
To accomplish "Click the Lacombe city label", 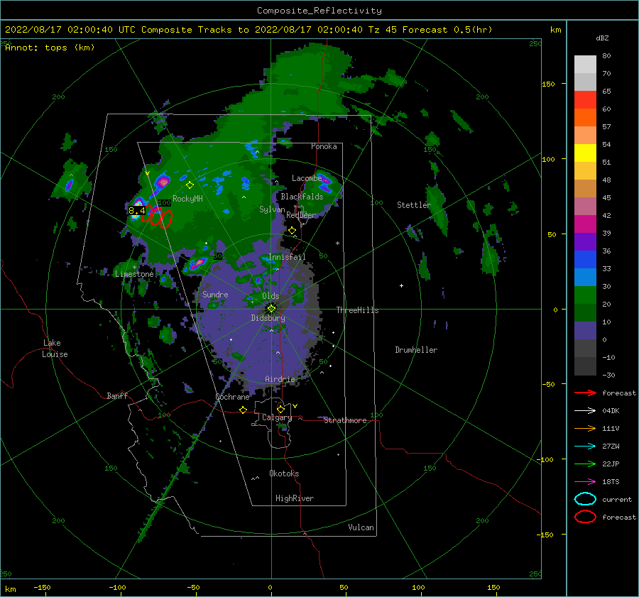I will tap(307, 178).
